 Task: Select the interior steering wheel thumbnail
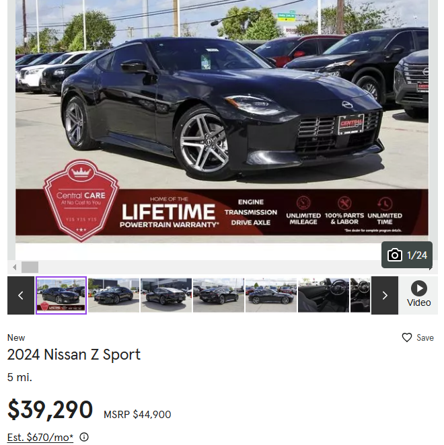tap(324, 296)
